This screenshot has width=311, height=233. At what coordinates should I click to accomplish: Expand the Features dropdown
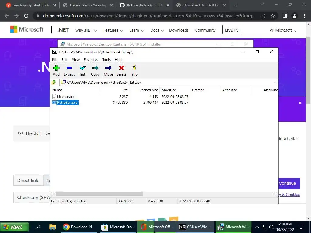click(x=113, y=30)
